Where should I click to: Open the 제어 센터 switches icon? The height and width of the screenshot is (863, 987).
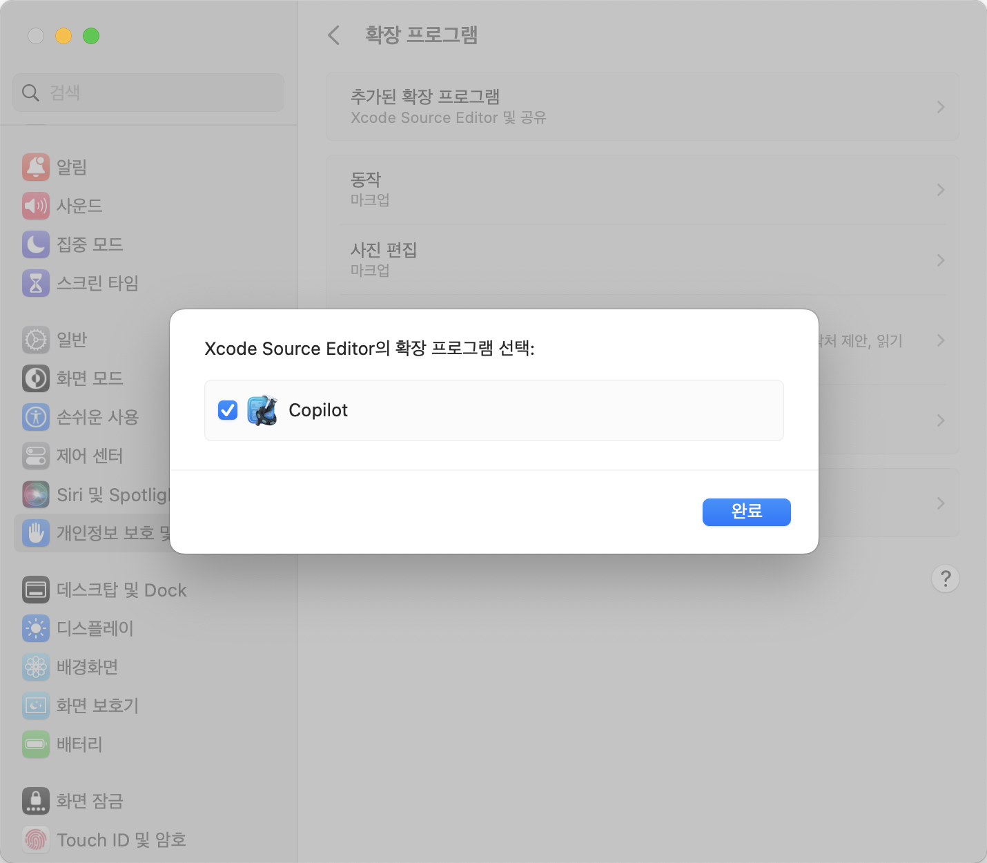[36, 456]
